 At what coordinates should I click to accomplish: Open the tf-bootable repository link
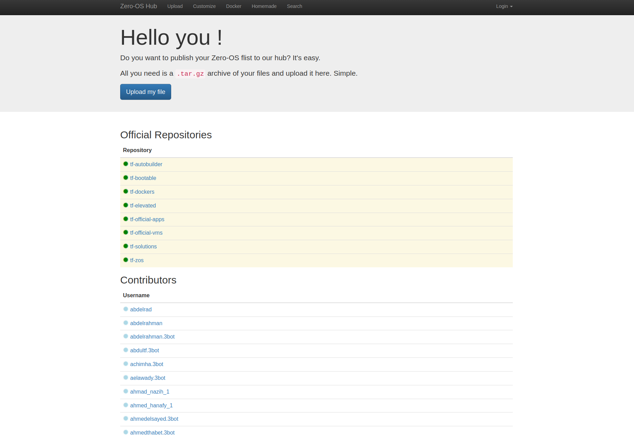[143, 178]
